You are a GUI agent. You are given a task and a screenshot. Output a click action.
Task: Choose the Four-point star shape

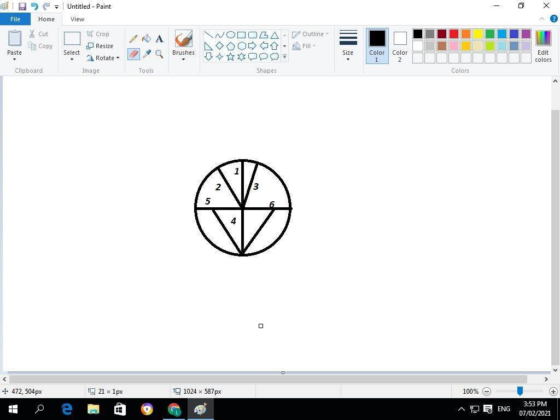click(220, 56)
